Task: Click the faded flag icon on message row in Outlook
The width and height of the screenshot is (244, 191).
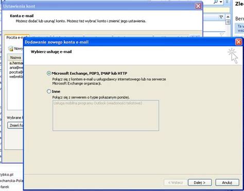Action: (x=221, y=34)
